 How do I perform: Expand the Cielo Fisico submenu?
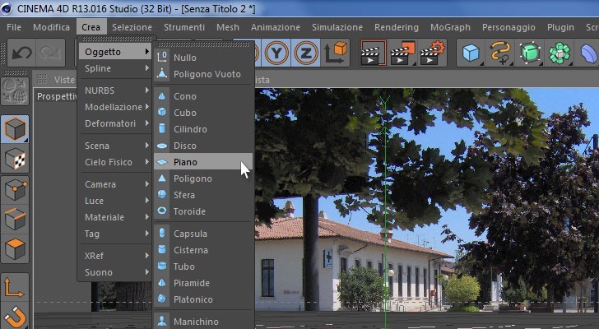116,162
